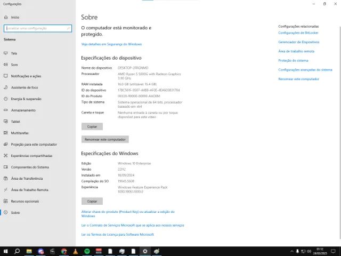341x256 pixels.
Task: Open the Windows Start menu
Action: (5, 251)
